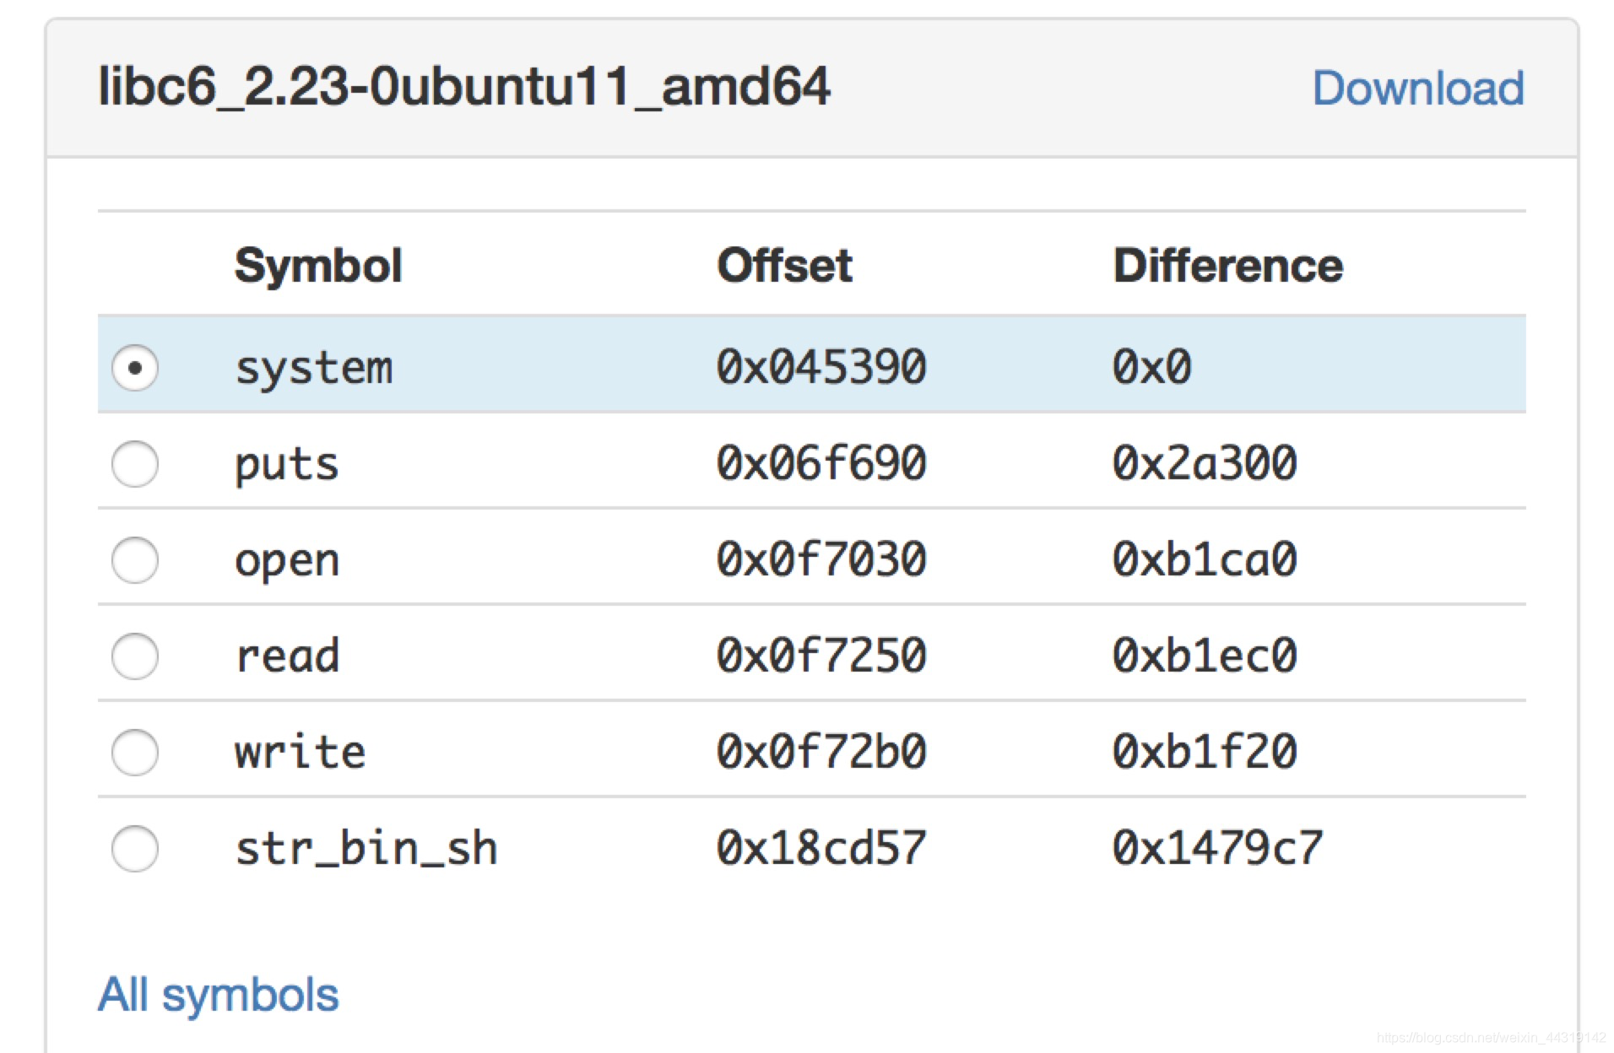The image size is (1614, 1053).
Task: Click the str_bin_sh difference 0x1479c7
Action: click(x=1217, y=848)
